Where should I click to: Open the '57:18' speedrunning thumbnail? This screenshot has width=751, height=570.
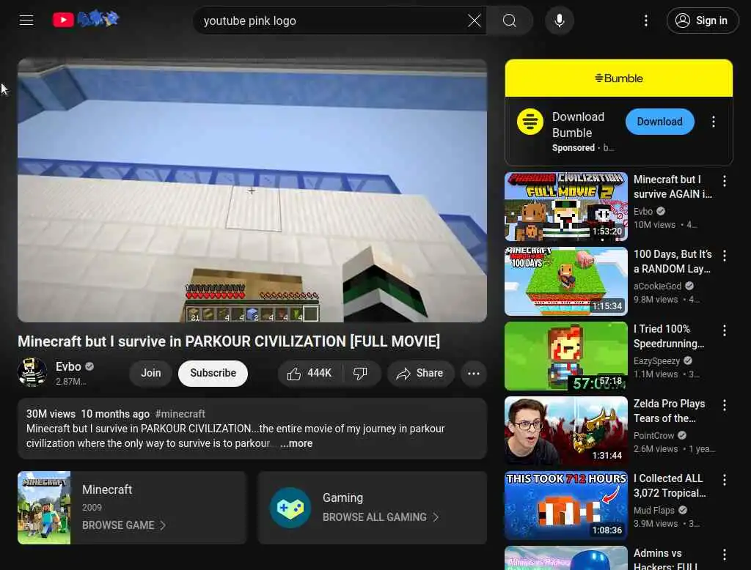(566, 356)
